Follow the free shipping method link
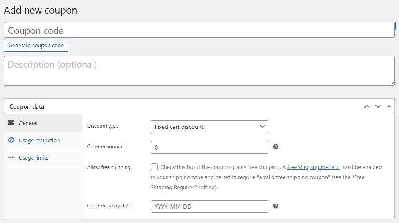Screen dimensions: 399x223 tap(313, 167)
